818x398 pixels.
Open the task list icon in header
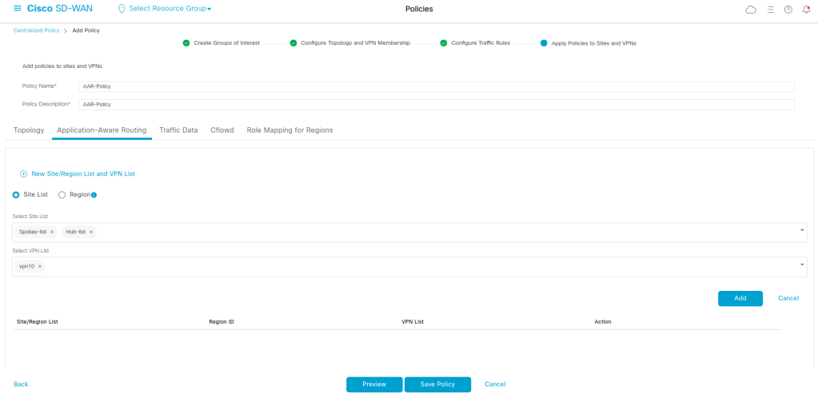click(770, 10)
